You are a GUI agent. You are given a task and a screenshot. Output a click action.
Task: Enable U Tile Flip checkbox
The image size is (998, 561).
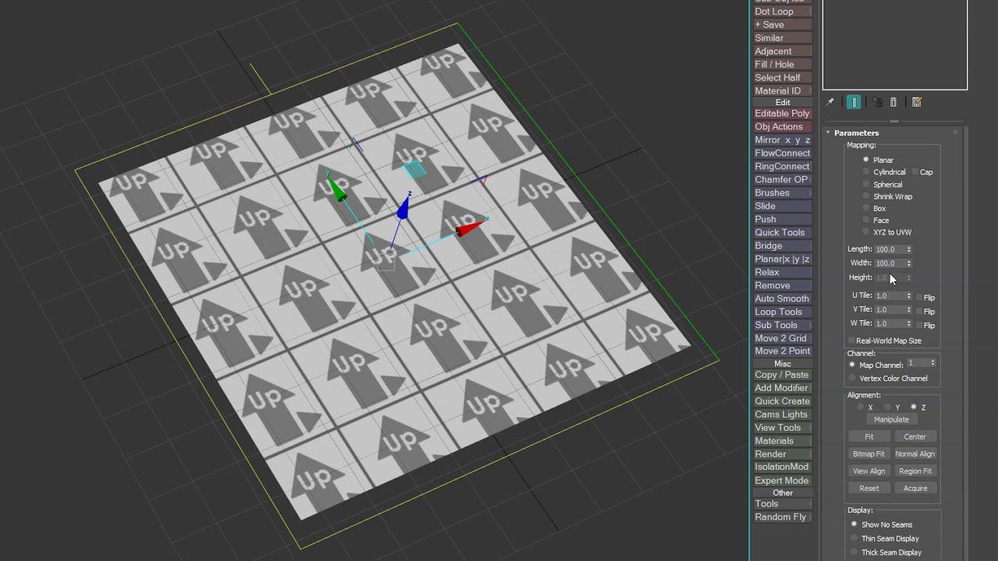click(919, 298)
